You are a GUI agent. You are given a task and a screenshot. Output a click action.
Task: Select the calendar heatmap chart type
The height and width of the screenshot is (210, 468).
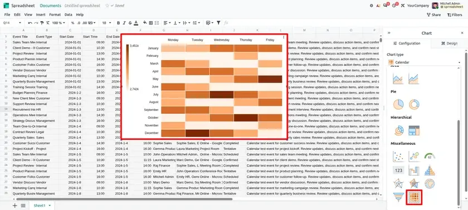[x=414, y=197]
